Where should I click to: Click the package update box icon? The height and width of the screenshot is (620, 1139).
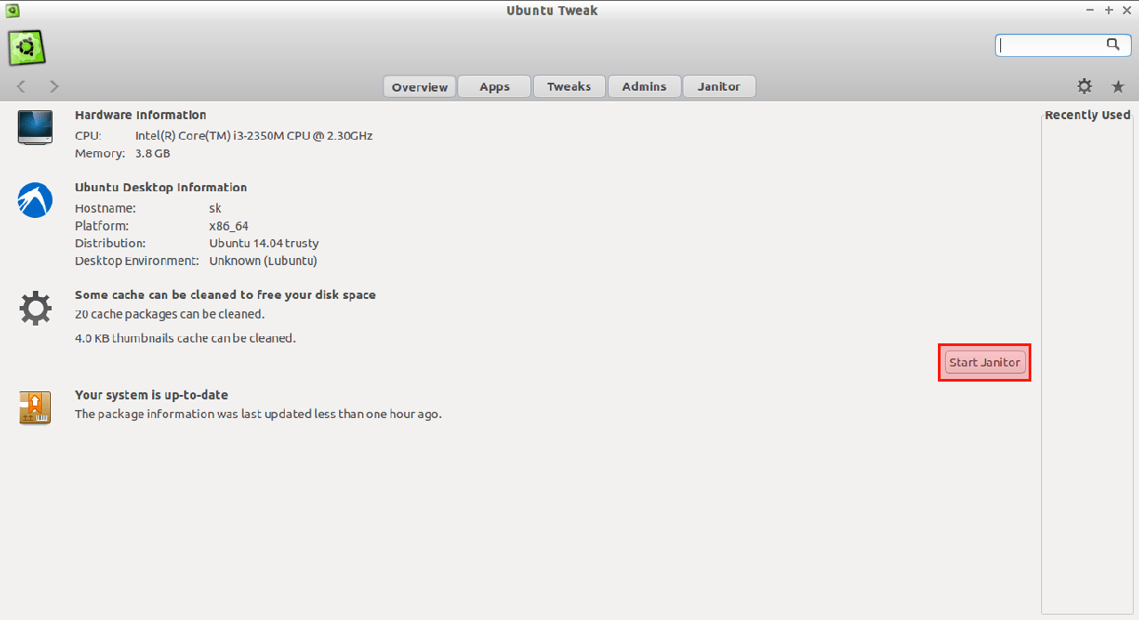pyautogui.click(x=35, y=407)
